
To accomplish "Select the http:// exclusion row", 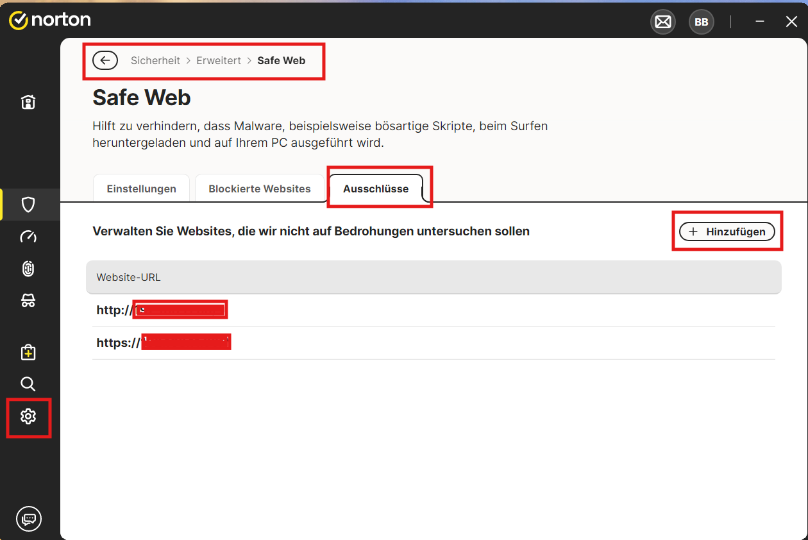I will click(x=433, y=310).
